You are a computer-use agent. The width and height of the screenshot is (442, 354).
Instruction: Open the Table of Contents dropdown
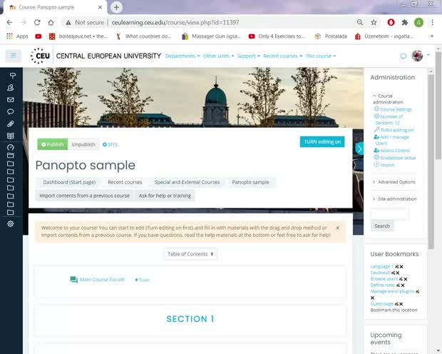coord(190,254)
